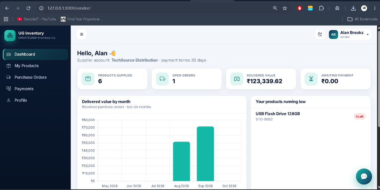Click the delivered value ₹123,339.62
Screen dimensions: 380x190
[x=264, y=81]
